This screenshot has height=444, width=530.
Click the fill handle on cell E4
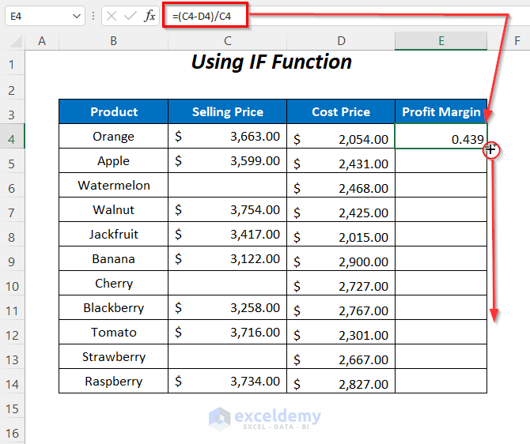pyautogui.click(x=487, y=148)
